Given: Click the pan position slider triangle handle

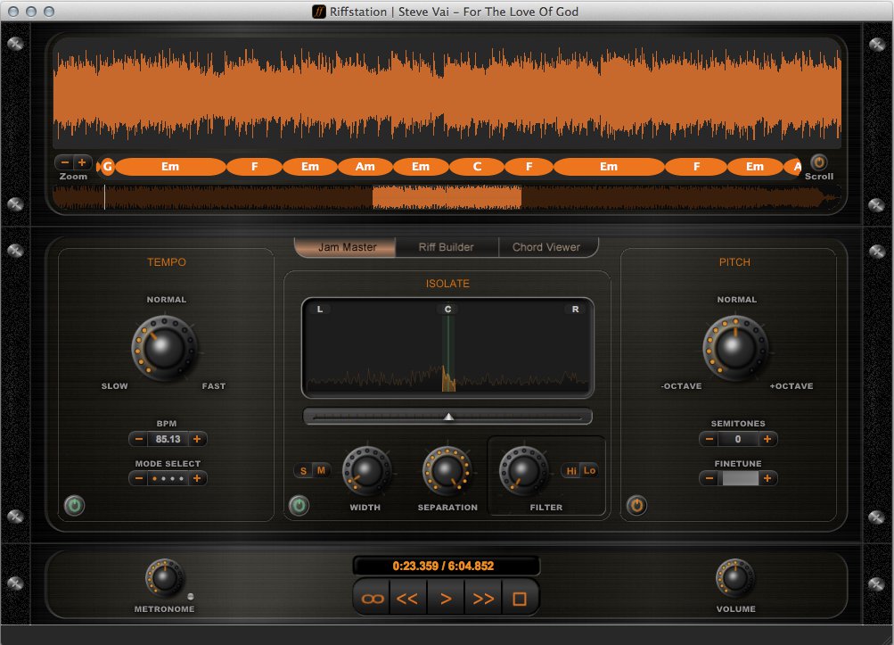Looking at the screenshot, I should tap(448, 417).
